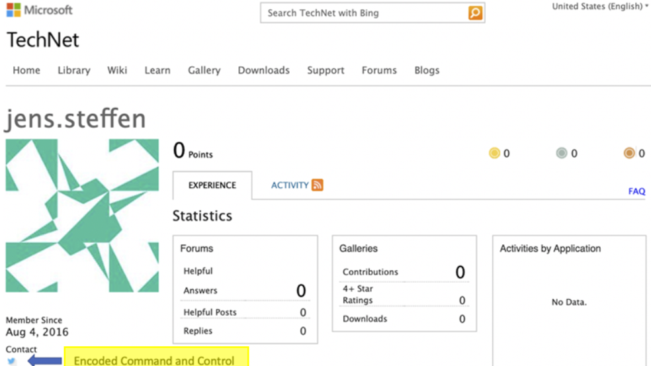Open the Activity RSS feed icon
Image resolution: width=651 pixels, height=366 pixels.
[x=318, y=185]
